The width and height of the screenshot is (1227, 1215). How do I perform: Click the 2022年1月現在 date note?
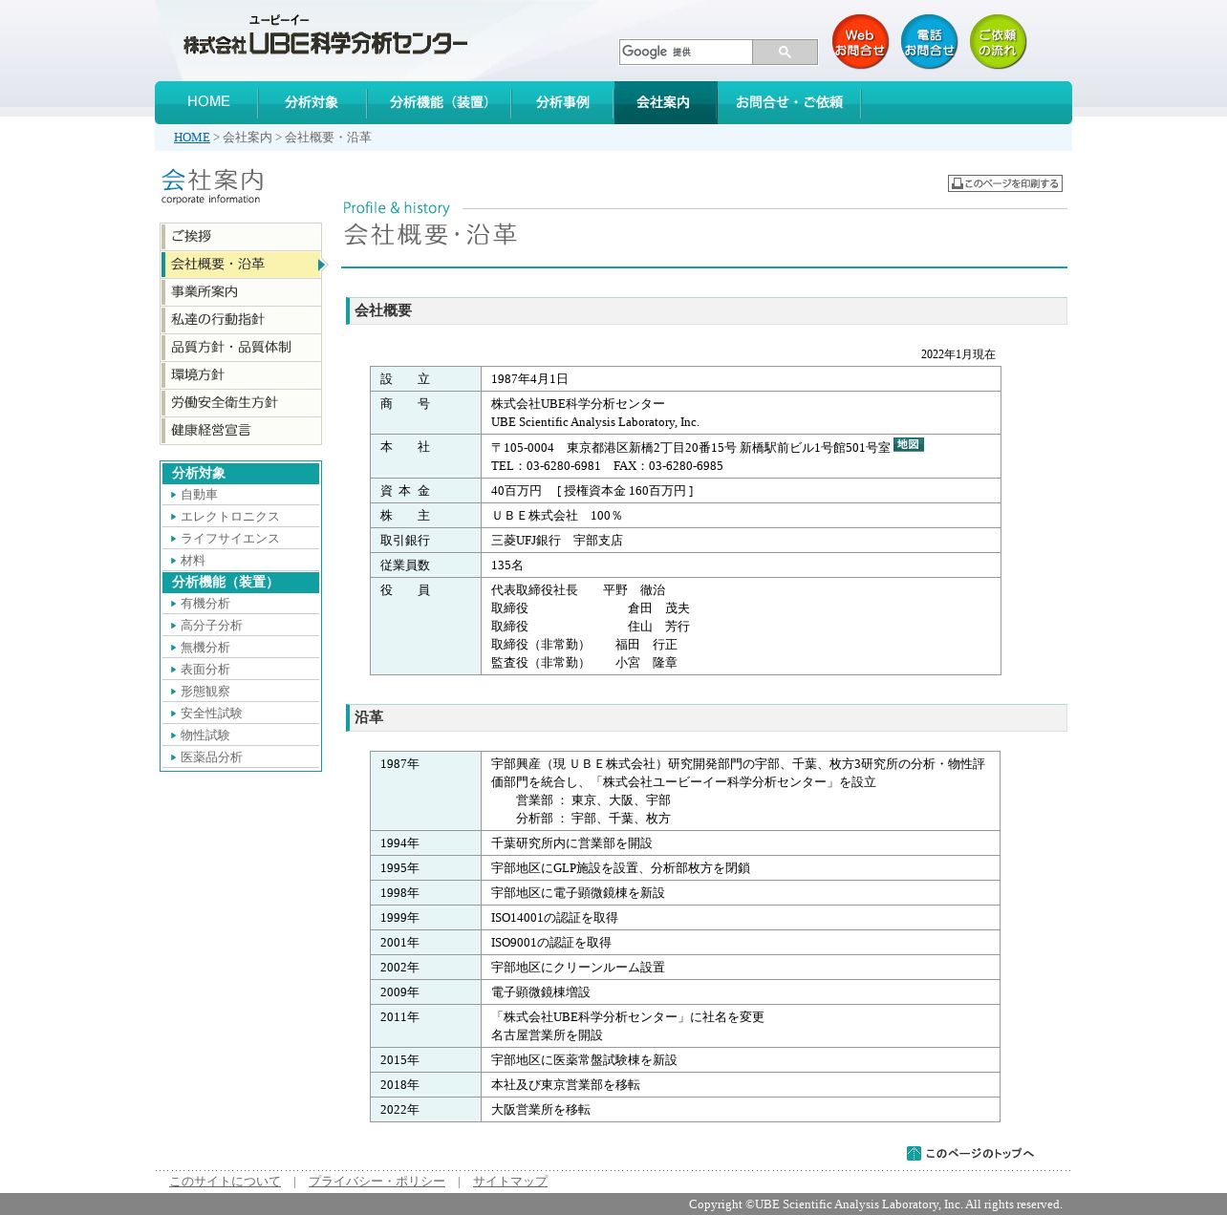[x=958, y=354]
